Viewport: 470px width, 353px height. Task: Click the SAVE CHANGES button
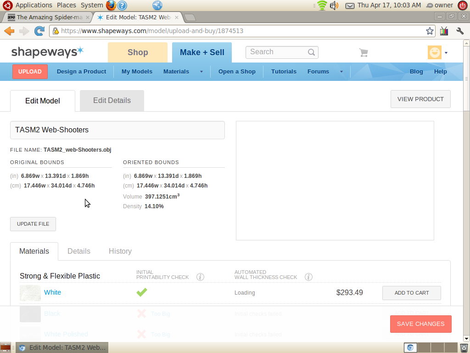pos(421,324)
